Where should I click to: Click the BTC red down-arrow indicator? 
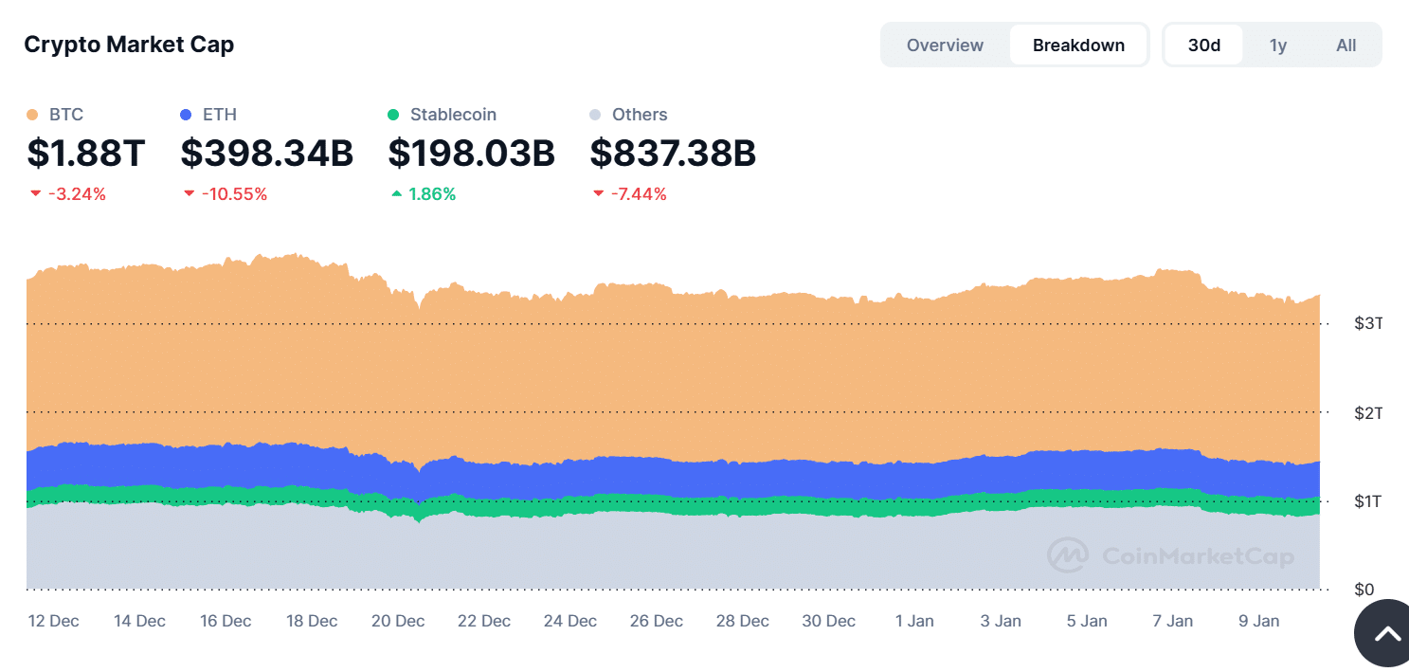click(36, 194)
